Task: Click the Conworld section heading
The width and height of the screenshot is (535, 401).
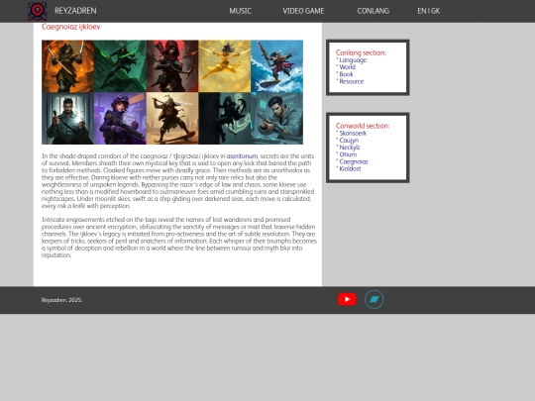Action: [x=363, y=126]
